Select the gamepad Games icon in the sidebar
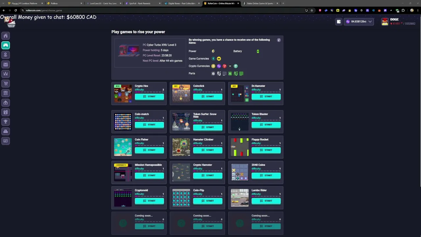The width and height of the screenshot is (421, 237). click(x=6, y=45)
